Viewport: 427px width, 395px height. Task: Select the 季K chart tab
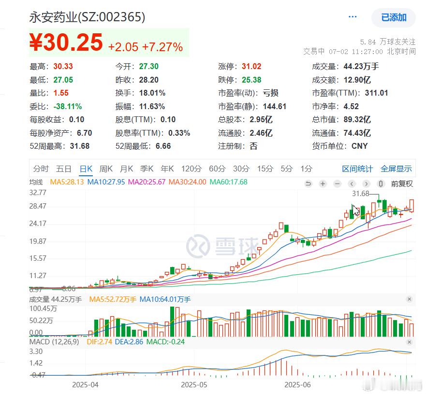pyautogui.click(x=147, y=169)
